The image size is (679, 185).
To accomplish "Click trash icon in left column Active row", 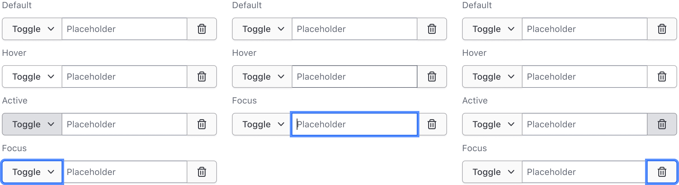I will (x=201, y=124).
